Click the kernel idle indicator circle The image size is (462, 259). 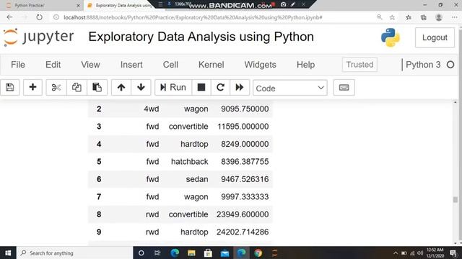pos(450,65)
